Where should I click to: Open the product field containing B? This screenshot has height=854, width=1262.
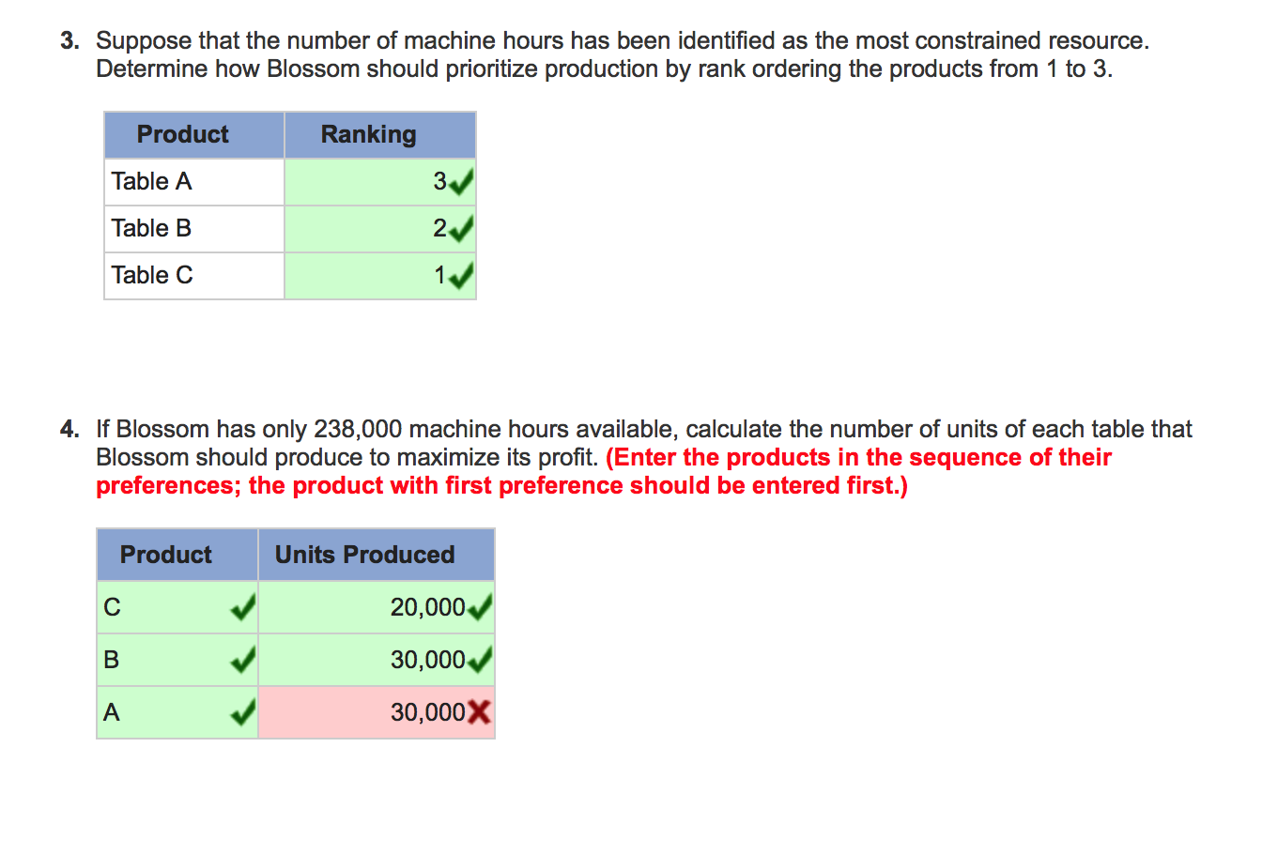coord(177,660)
